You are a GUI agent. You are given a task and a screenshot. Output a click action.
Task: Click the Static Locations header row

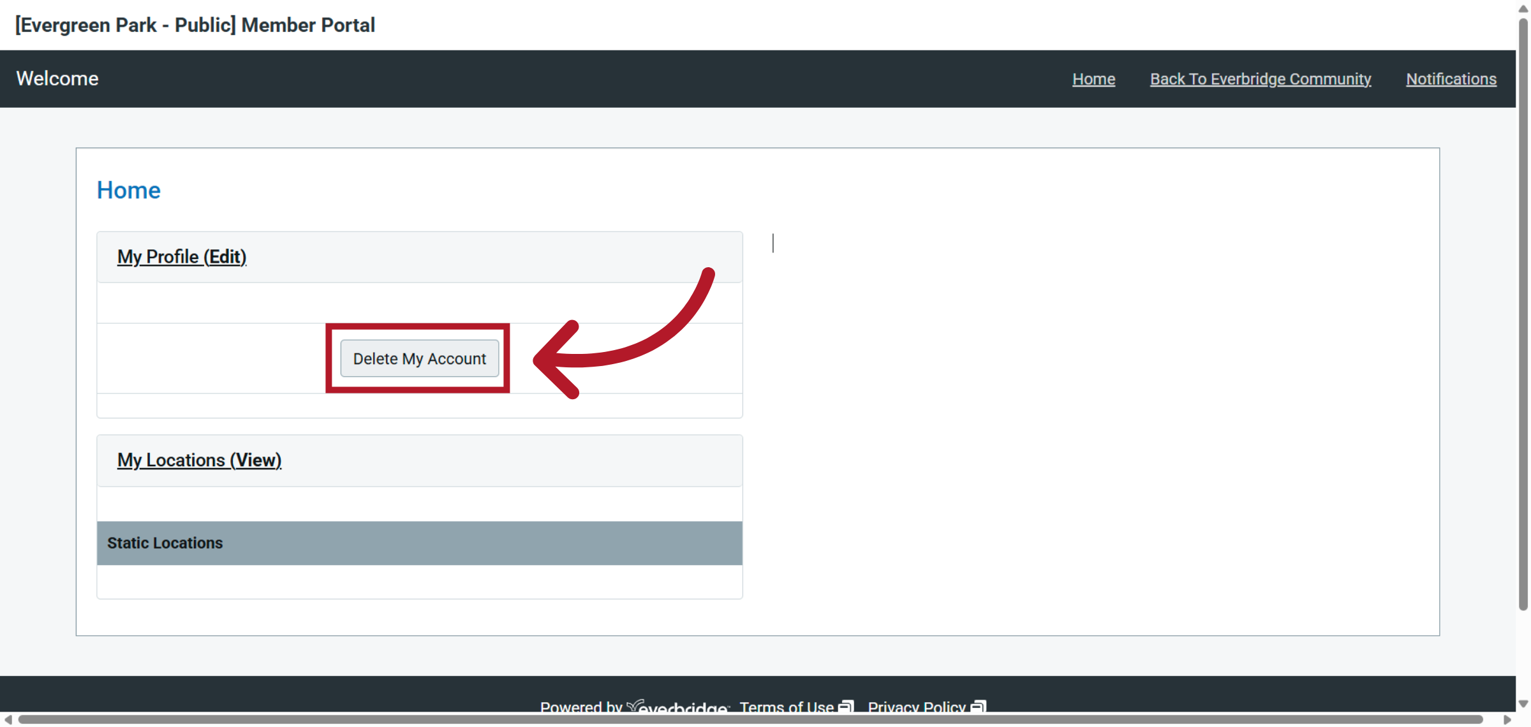click(420, 543)
